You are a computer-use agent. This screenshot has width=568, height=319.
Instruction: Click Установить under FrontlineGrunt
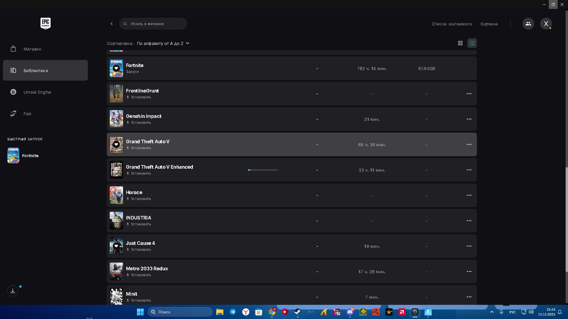pyautogui.click(x=139, y=97)
